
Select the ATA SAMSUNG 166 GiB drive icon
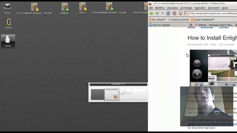coord(34,8)
